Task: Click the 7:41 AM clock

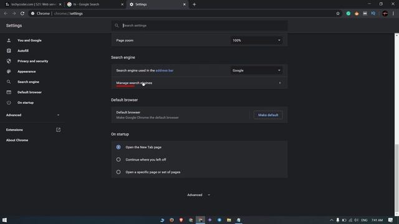Action: [377, 220]
